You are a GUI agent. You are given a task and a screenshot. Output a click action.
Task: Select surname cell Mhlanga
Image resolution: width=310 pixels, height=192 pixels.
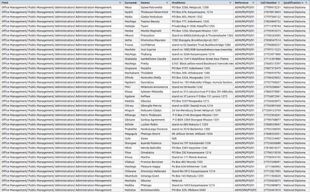[x=131, y=115]
